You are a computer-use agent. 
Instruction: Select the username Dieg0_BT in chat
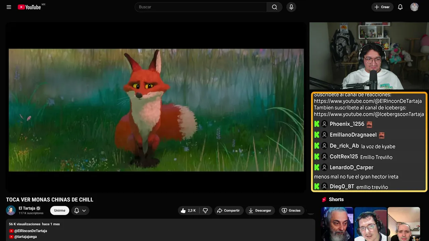(342, 186)
